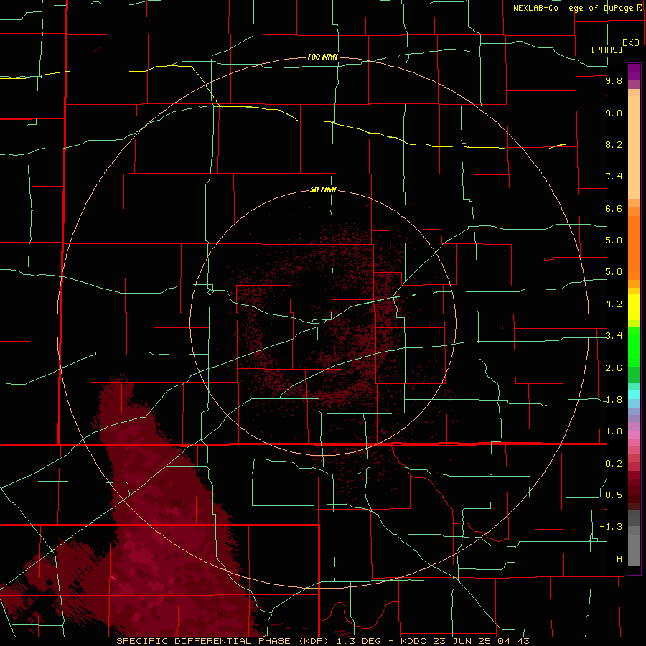Click the -0.5 scale value
This screenshot has width=646, height=646.
coord(612,495)
